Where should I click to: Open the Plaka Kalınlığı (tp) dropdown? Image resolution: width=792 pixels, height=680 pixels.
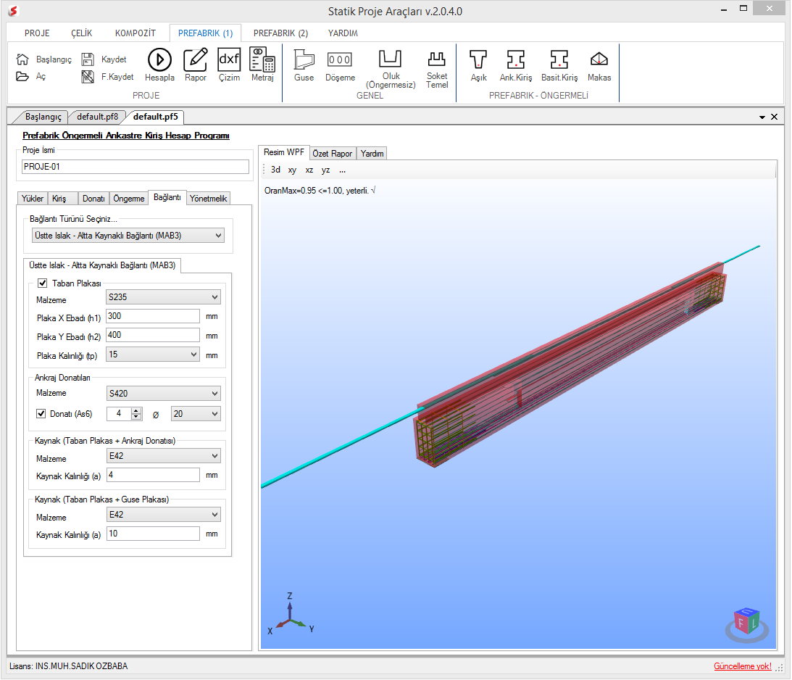click(153, 354)
